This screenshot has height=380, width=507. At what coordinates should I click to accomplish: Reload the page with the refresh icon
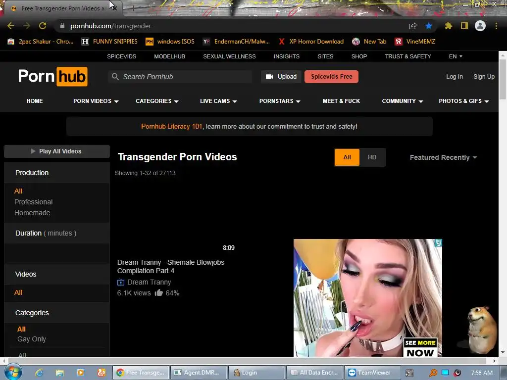43,26
